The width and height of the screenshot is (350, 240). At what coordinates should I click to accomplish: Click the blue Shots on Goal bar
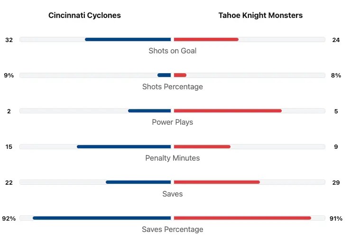(128, 40)
